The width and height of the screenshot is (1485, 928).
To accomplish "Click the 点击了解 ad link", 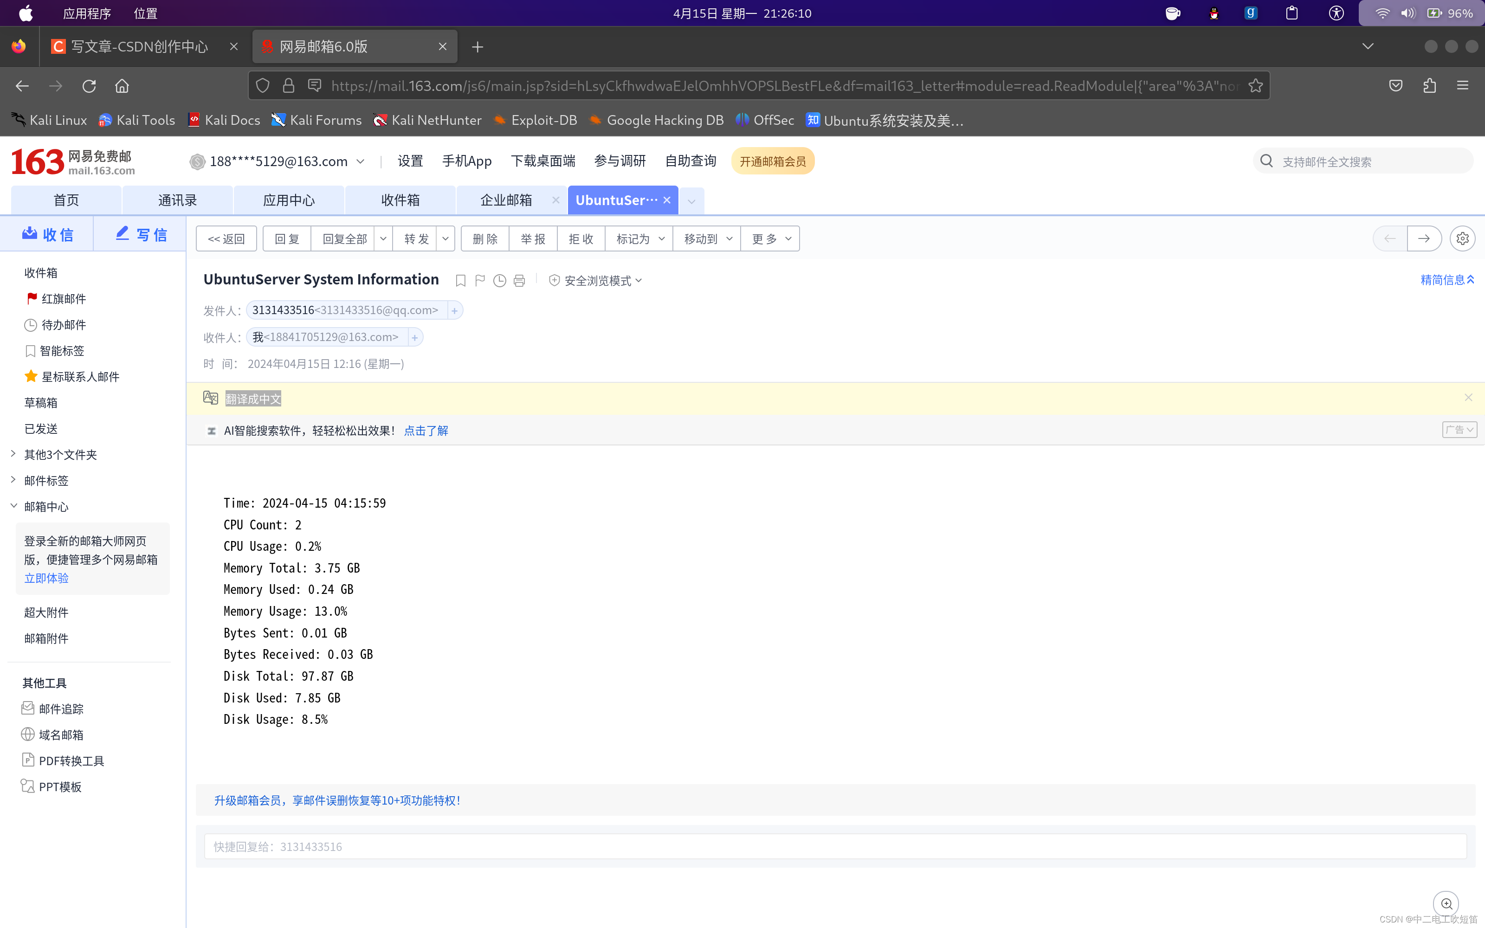I will pyautogui.click(x=426, y=431).
